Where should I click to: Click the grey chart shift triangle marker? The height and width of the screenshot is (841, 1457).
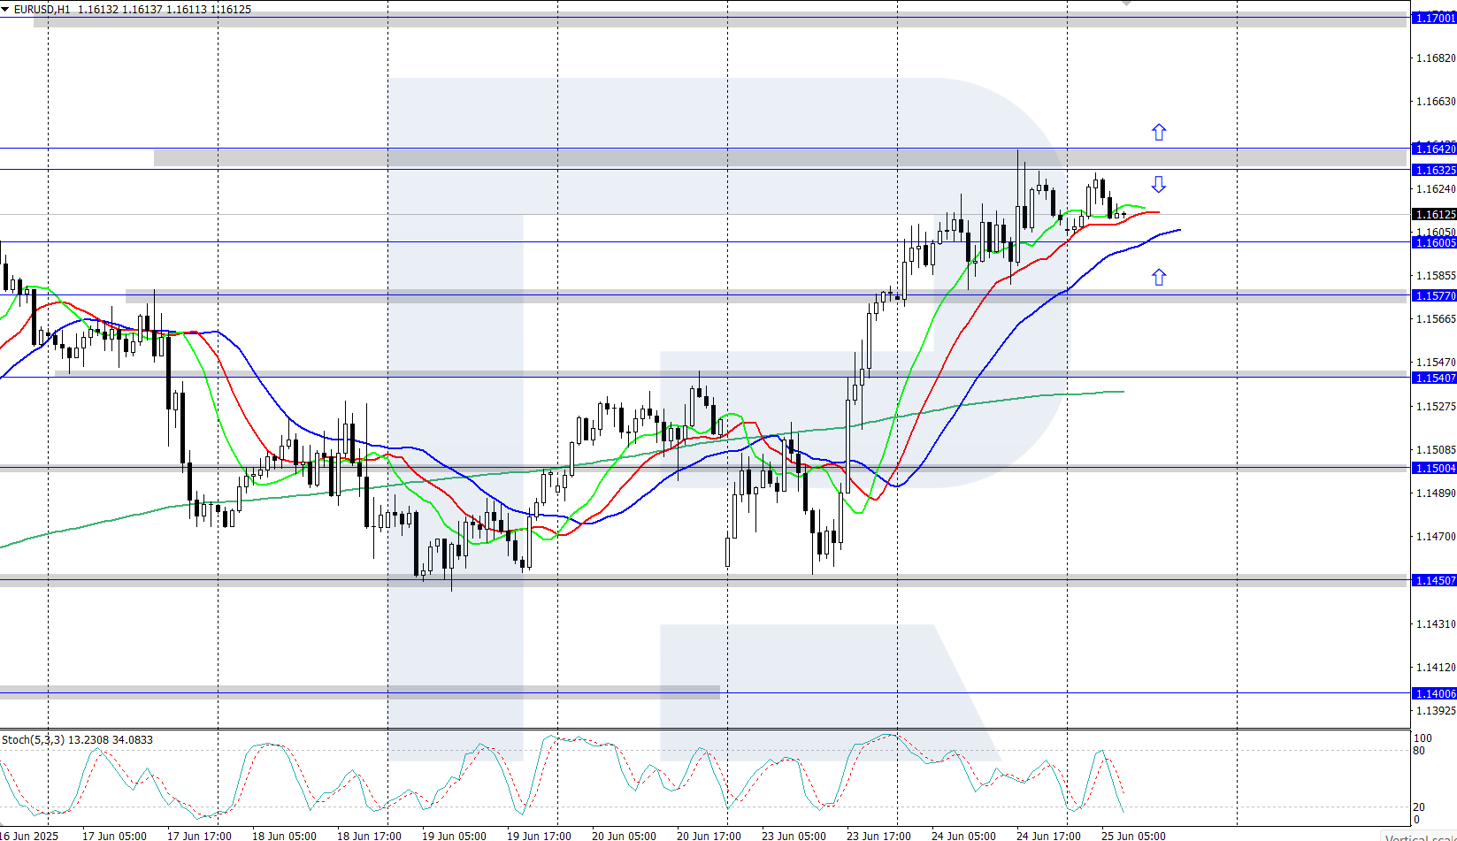[x=1126, y=4]
